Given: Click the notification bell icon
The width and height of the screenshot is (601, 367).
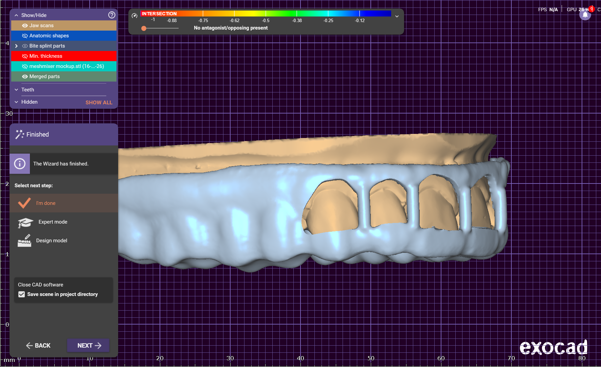Looking at the screenshot, I should tap(585, 15).
